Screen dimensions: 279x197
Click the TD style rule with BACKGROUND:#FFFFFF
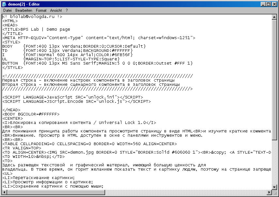tap(68, 51)
